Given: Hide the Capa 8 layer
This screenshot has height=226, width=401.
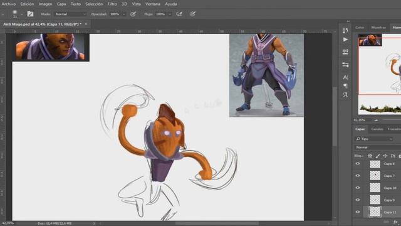Looking at the screenshot, I should click(x=358, y=163).
